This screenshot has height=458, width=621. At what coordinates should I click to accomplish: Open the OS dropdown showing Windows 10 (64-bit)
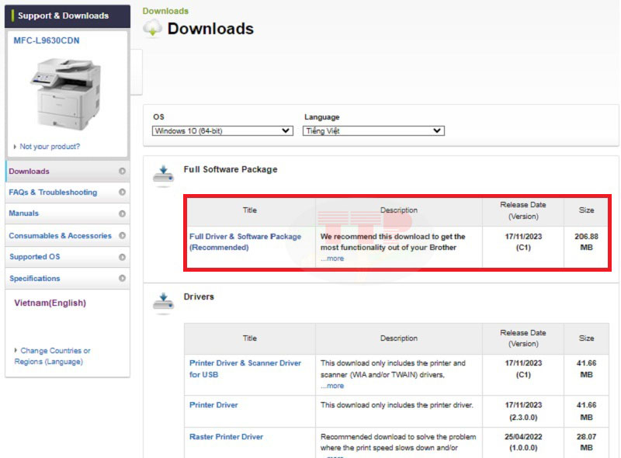coord(222,131)
